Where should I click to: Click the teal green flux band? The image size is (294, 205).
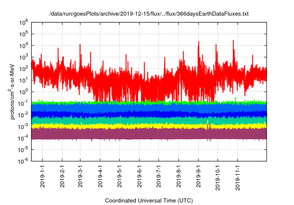[x=149, y=120]
